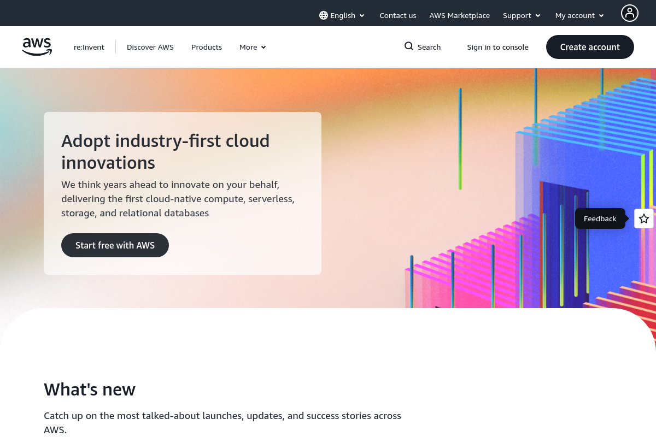Click the globe language icon
The height and width of the screenshot is (437, 656).
pyautogui.click(x=324, y=15)
